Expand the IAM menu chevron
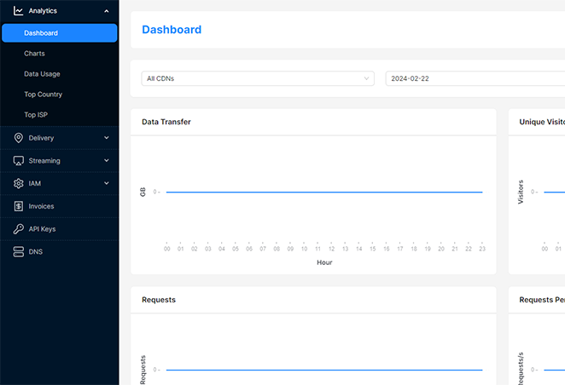 [106, 183]
